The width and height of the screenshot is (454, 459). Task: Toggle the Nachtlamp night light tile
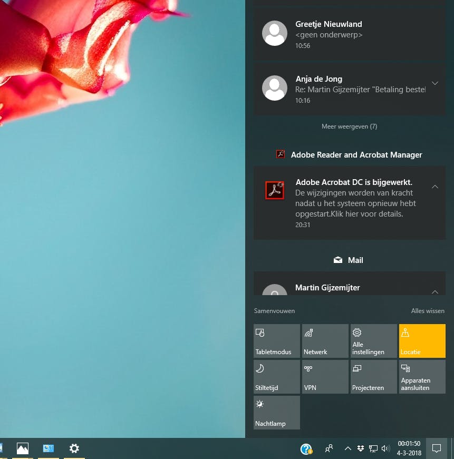point(276,413)
